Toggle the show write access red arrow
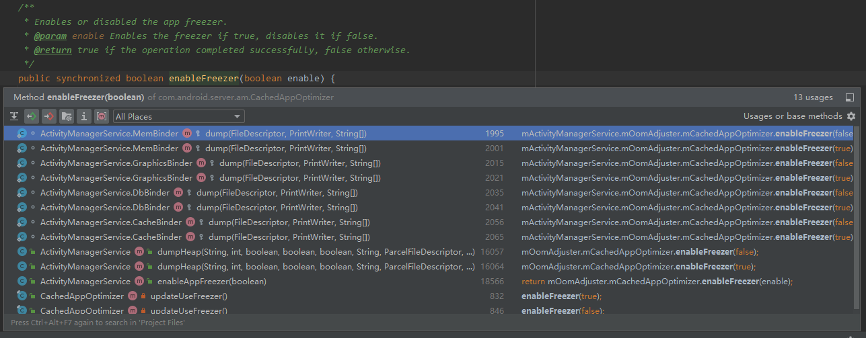The height and width of the screenshot is (338, 866). coord(49,116)
